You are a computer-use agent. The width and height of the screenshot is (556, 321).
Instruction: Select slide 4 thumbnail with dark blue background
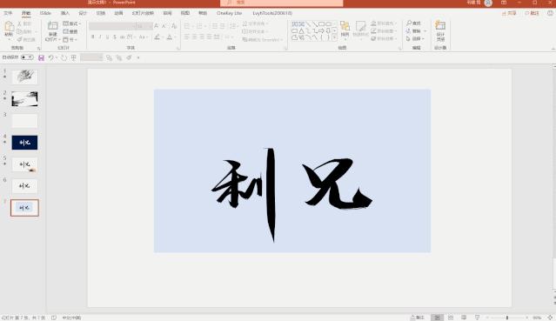(24, 143)
